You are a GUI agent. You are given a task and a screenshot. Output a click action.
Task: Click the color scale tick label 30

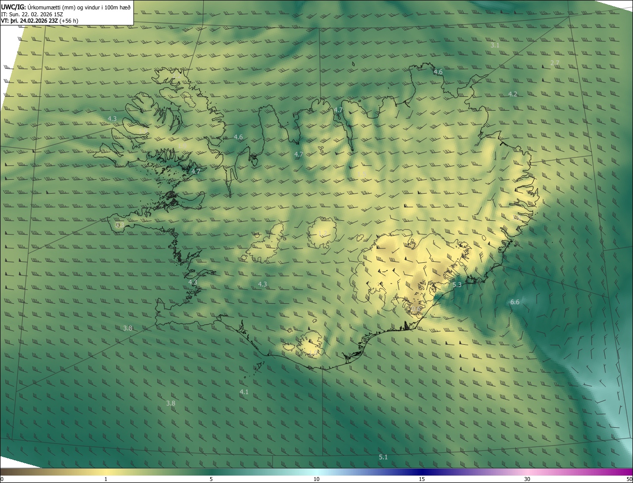click(x=527, y=479)
